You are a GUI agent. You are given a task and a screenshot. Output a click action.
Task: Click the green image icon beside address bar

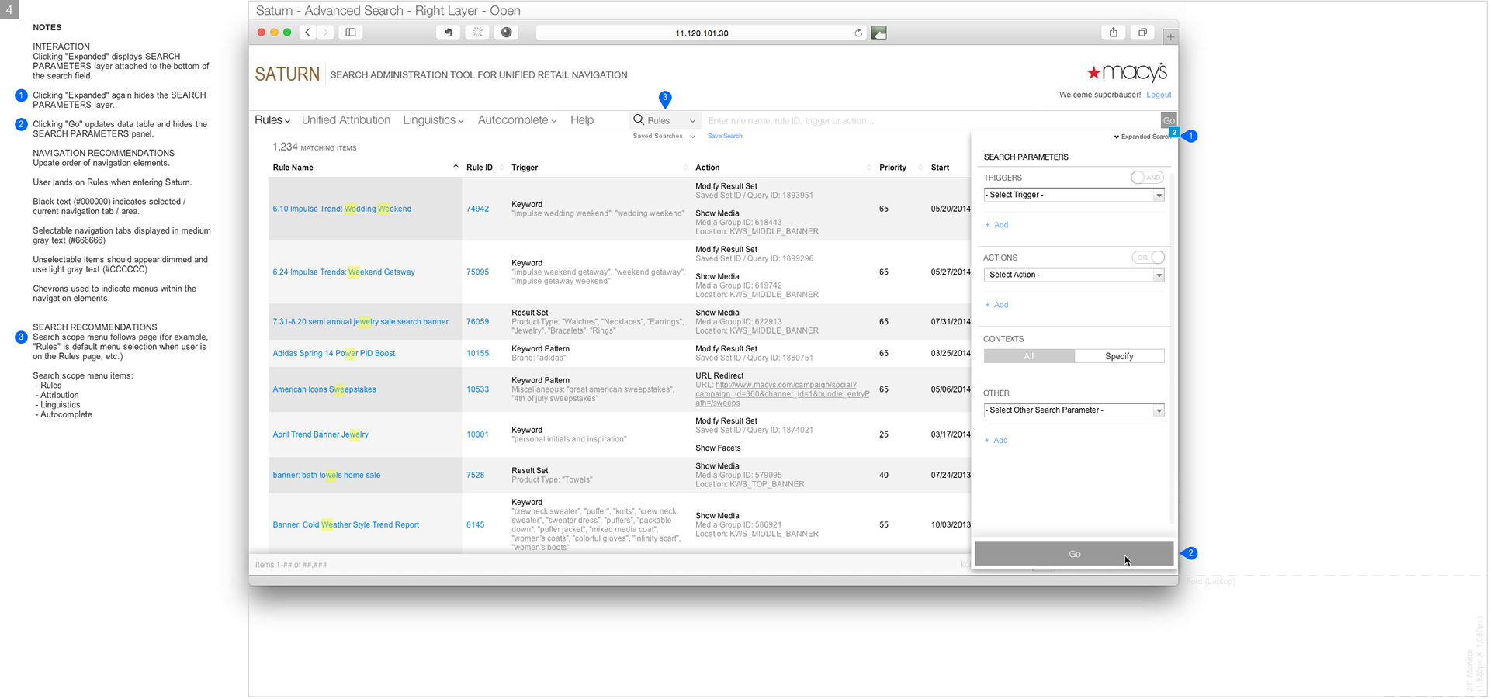tap(879, 33)
